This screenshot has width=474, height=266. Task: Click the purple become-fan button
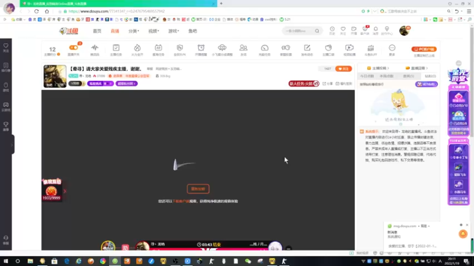pyautogui.click(x=426, y=84)
